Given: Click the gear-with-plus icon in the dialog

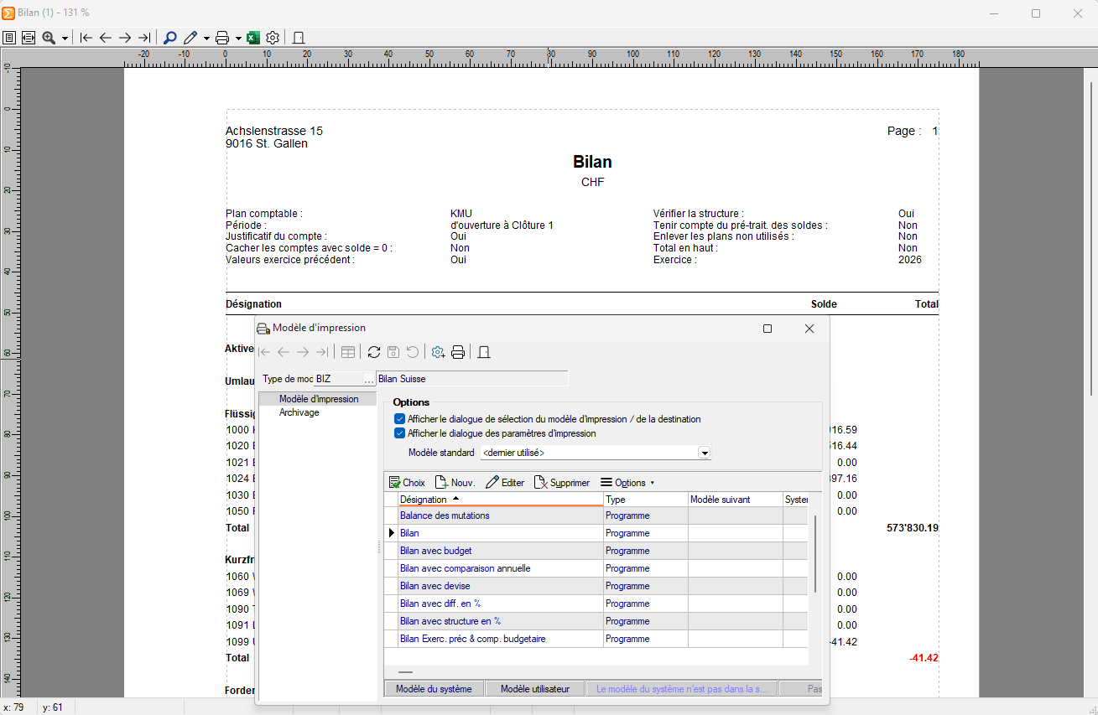Looking at the screenshot, I should click(x=438, y=352).
